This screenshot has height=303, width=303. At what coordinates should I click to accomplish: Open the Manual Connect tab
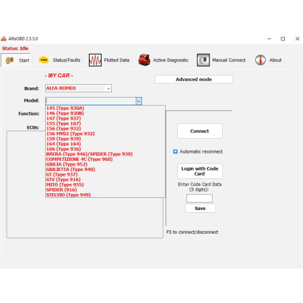coord(221,60)
